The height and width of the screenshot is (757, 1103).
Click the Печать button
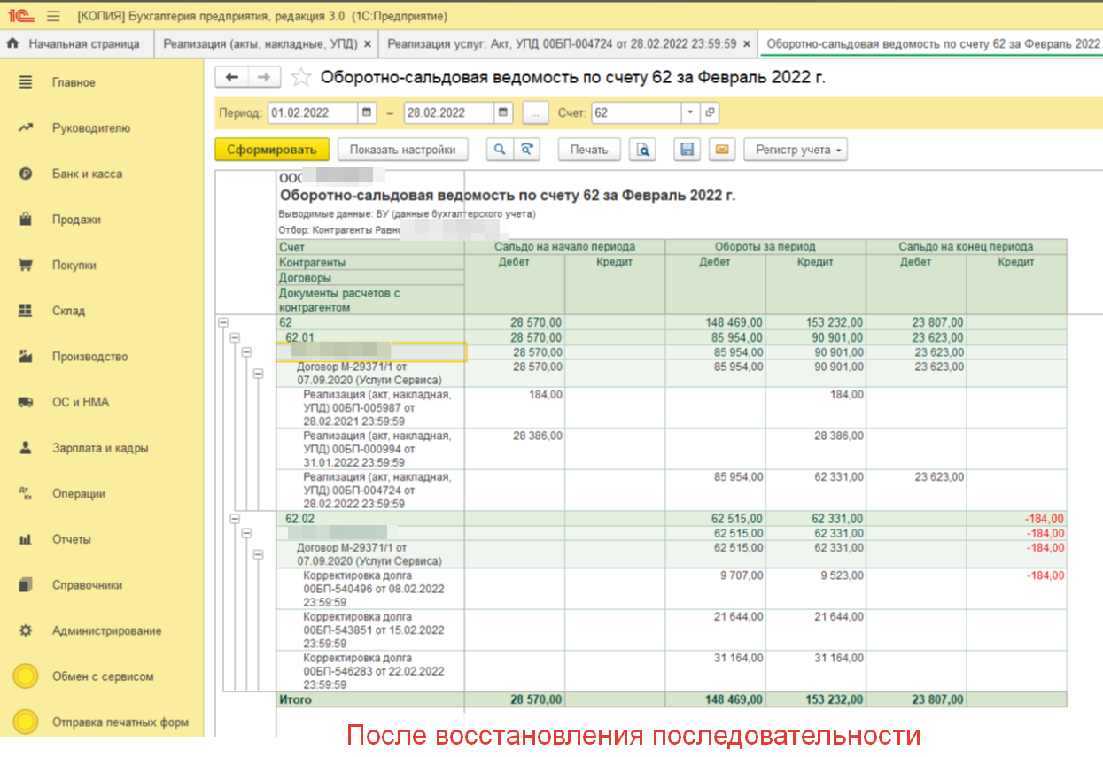click(x=589, y=150)
